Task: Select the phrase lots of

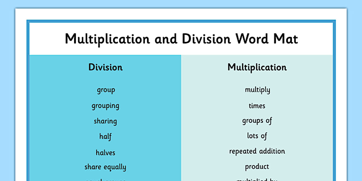Action: click(x=257, y=136)
